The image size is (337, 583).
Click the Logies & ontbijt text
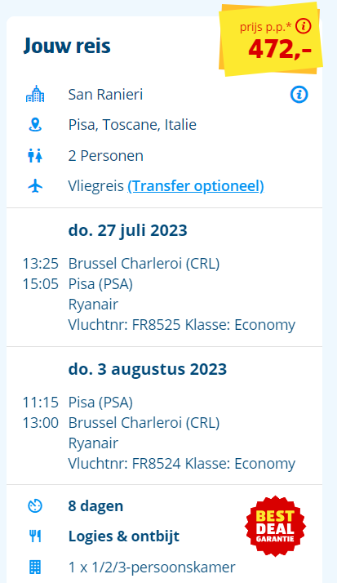124,536
